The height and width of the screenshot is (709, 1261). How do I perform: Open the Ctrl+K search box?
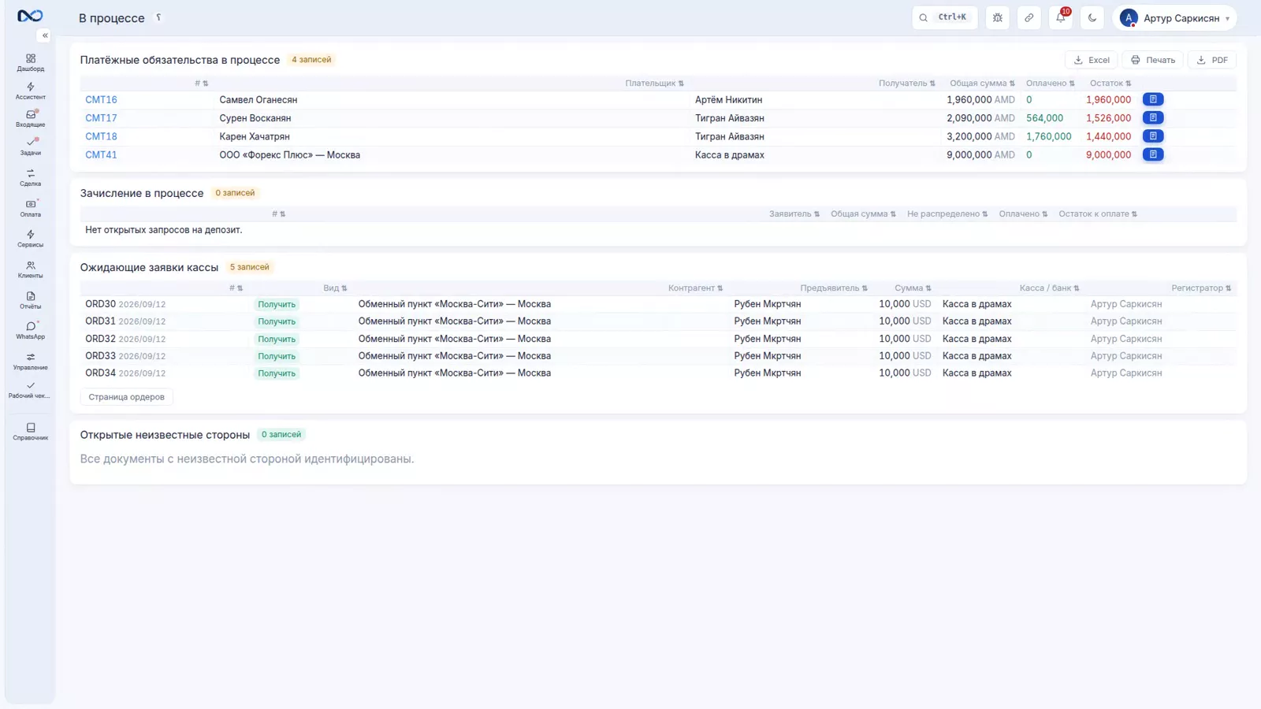pyautogui.click(x=944, y=17)
